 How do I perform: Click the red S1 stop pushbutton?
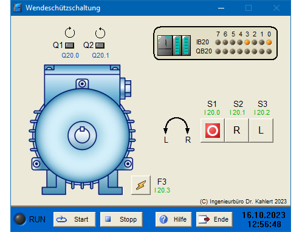[x=213, y=131]
